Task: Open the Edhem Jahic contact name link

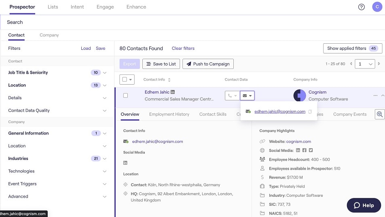Action: click(x=157, y=92)
